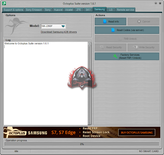The image size is (164, 155).
Task: Click the green wrench Factory Services icon
Action: click(115, 56)
